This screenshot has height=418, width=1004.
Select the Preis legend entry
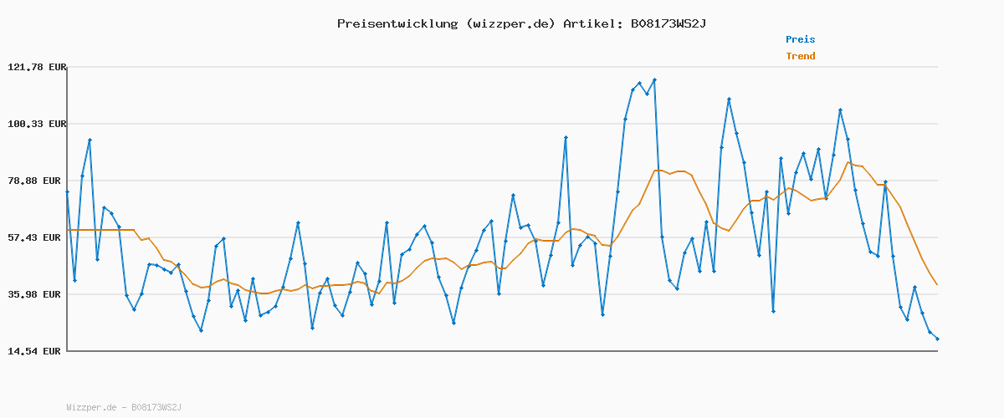tap(800, 39)
